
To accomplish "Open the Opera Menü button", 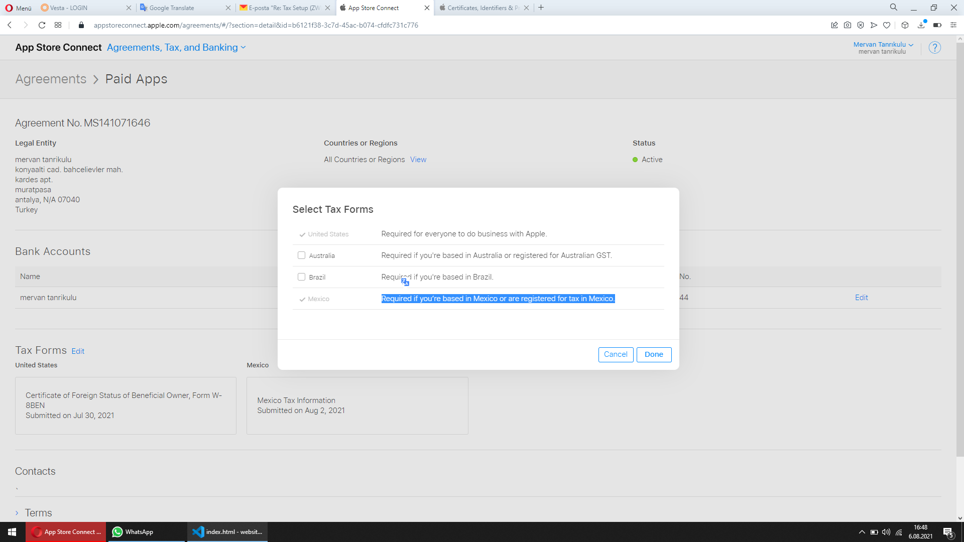I will [x=18, y=8].
